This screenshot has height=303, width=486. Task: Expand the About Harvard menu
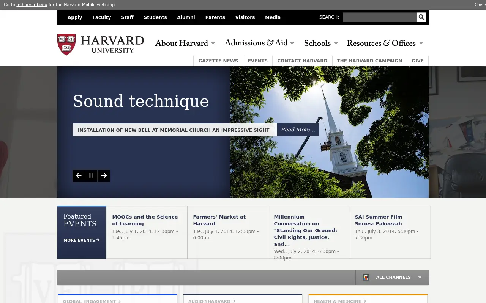185,43
